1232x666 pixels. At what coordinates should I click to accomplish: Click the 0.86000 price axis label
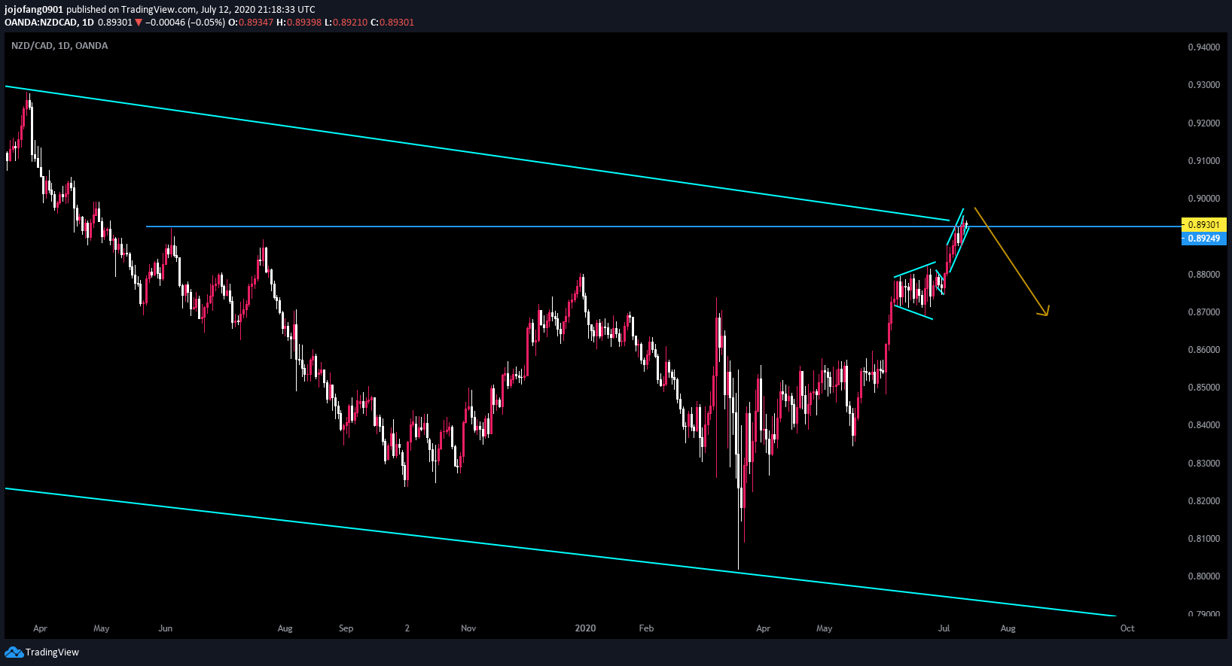pyautogui.click(x=1203, y=350)
